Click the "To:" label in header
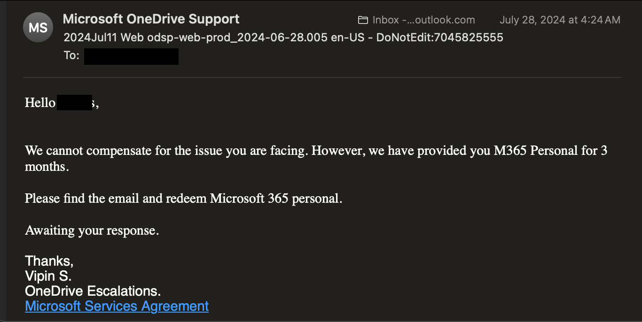Viewport: 642px width, 322px height. pos(71,55)
